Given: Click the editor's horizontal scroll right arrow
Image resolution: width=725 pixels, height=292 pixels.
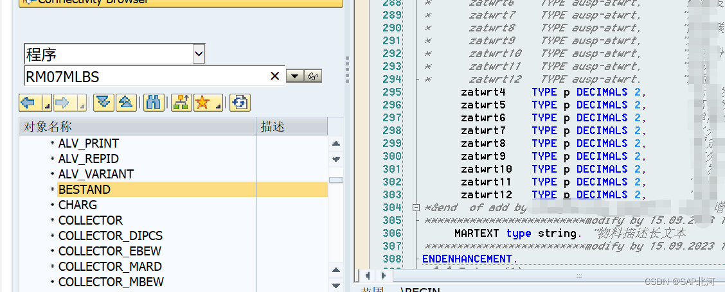Looking at the screenshot, I should point(383,276).
